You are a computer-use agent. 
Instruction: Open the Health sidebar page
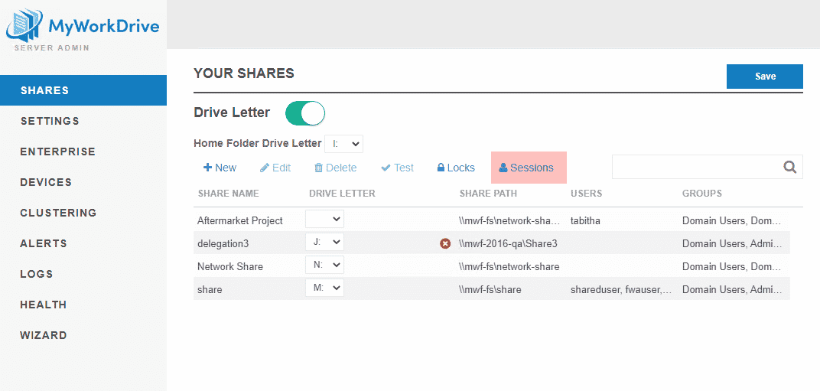[x=43, y=305]
